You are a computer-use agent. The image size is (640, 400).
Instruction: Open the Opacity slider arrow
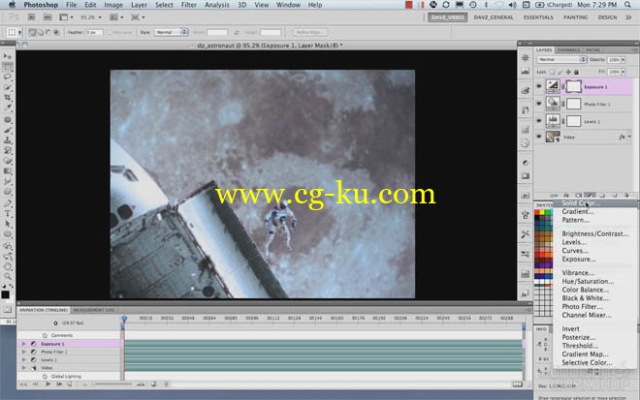pos(624,59)
